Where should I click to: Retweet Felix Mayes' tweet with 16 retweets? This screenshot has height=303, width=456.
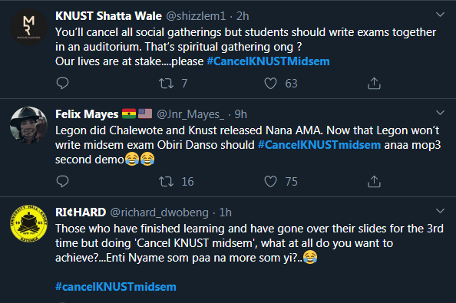166,182
